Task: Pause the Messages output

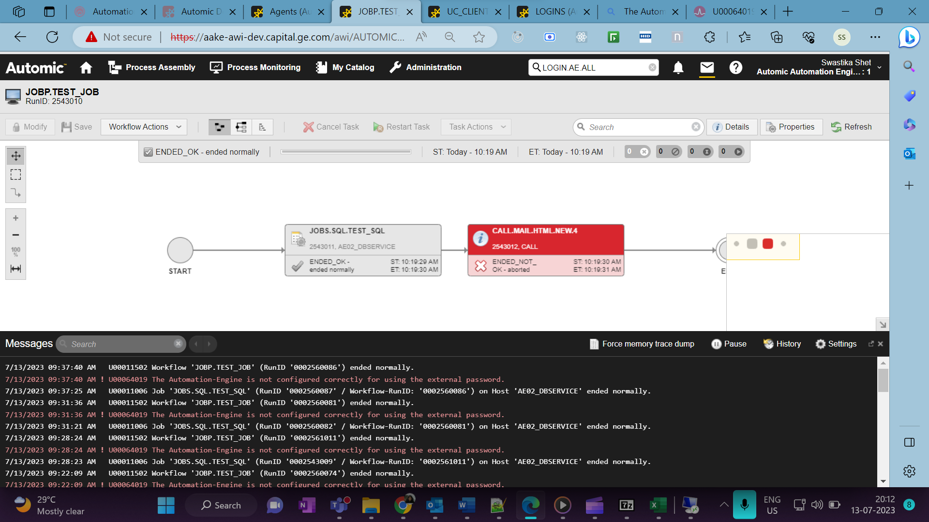Action: coord(717,344)
